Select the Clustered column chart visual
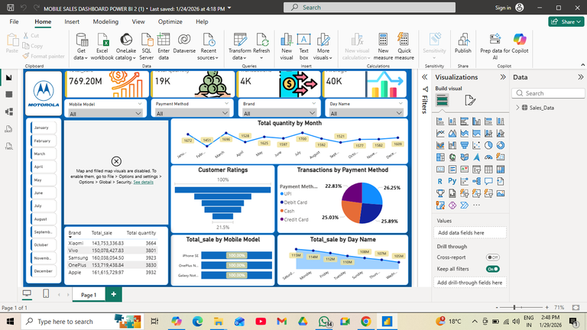Viewport: 587px width, 330px height. tap(476, 121)
